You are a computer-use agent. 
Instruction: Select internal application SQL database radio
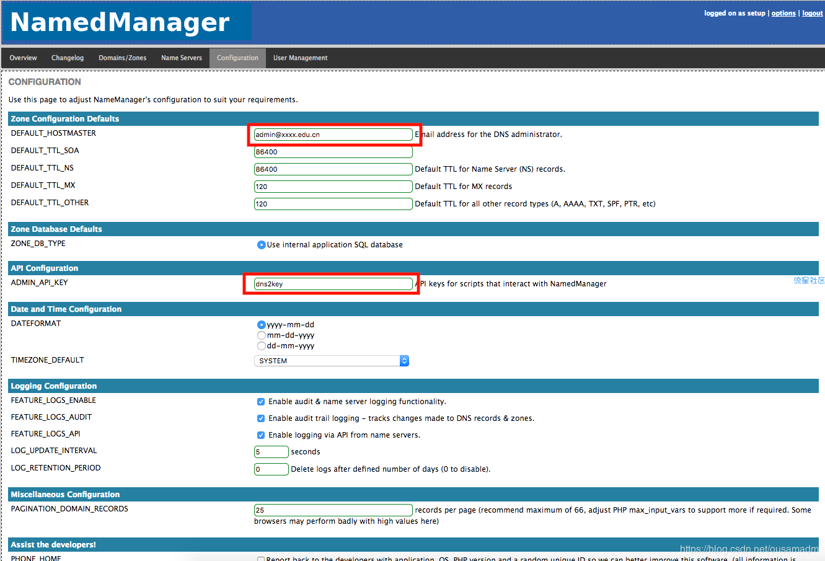tap(262, 245)
